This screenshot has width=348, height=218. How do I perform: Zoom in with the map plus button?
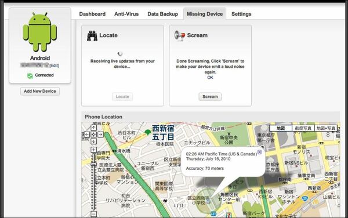(93, 150)
